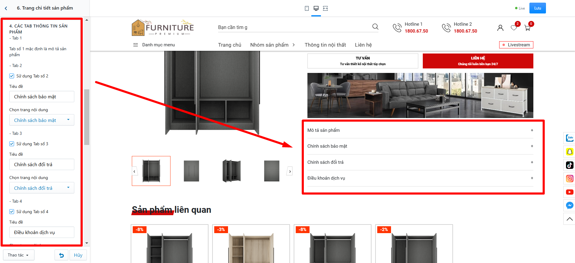Click the Tab 2 'Tiêu đề' input field
This screenshot has width=575, height=263.
(42, 97)
